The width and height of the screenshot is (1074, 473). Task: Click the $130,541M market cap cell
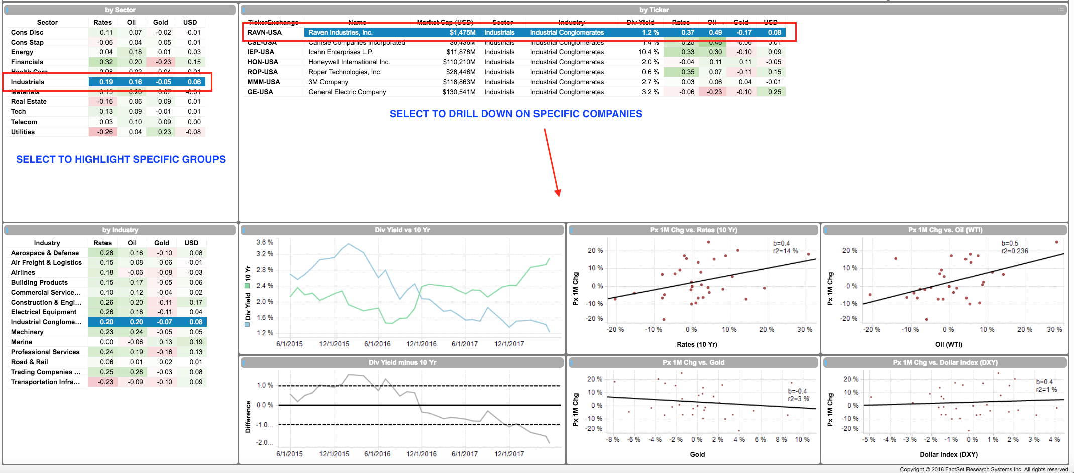point(459,92)
